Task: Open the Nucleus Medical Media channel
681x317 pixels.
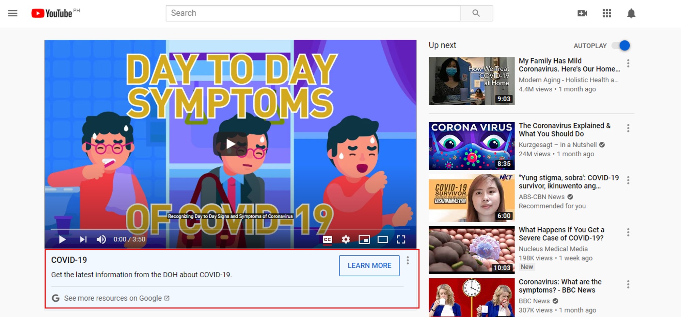Action: click(553, 249)
